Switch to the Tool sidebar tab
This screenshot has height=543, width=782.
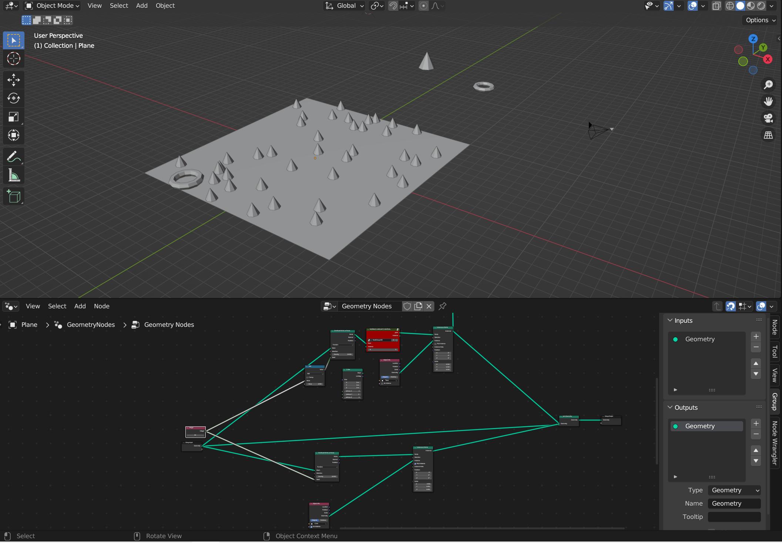[775, 351]
